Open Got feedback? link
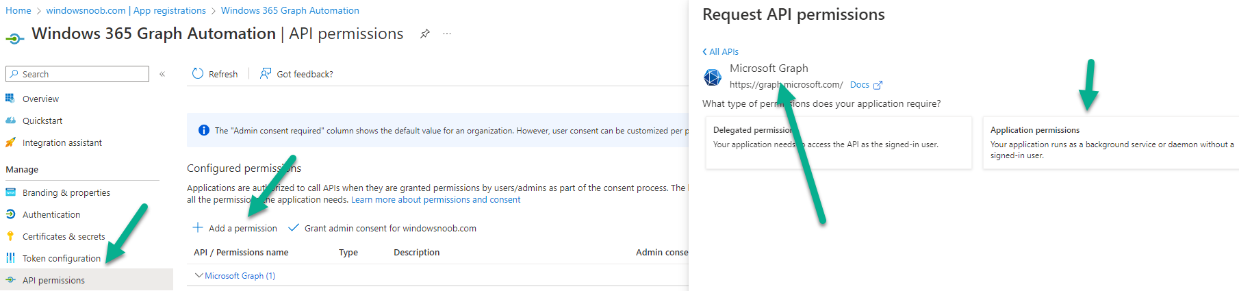This screenshot has width=1239, height=291. point(305,74)
